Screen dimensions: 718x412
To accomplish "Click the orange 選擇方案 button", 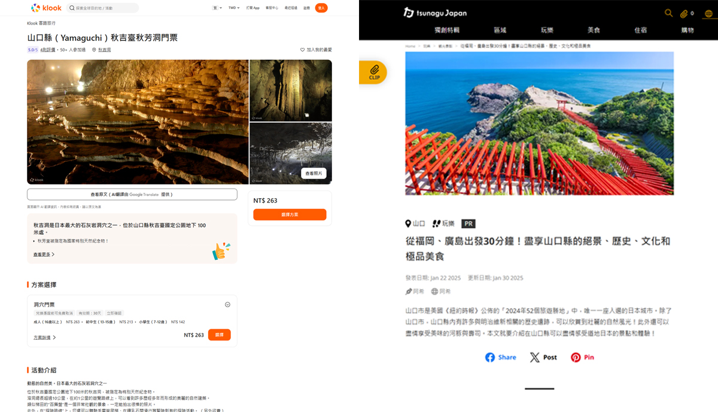I will pyautogui.click(x=290, y=214).
